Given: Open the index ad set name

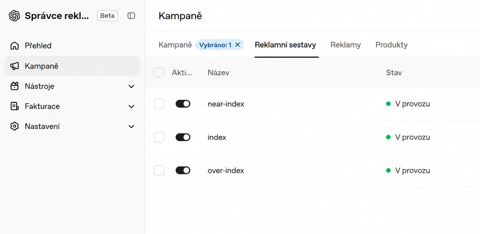Looking at the screenshot, I should 217,137.
